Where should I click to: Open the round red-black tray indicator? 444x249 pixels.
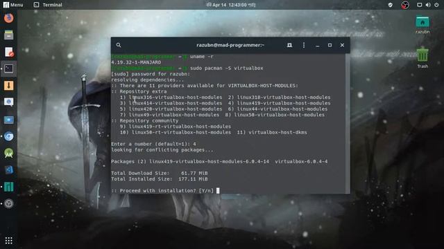405,5
